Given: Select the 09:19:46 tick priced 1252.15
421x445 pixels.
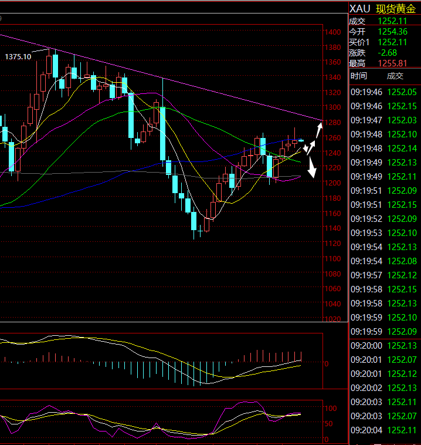Looking at the screenshot, I should coord(383,106).
